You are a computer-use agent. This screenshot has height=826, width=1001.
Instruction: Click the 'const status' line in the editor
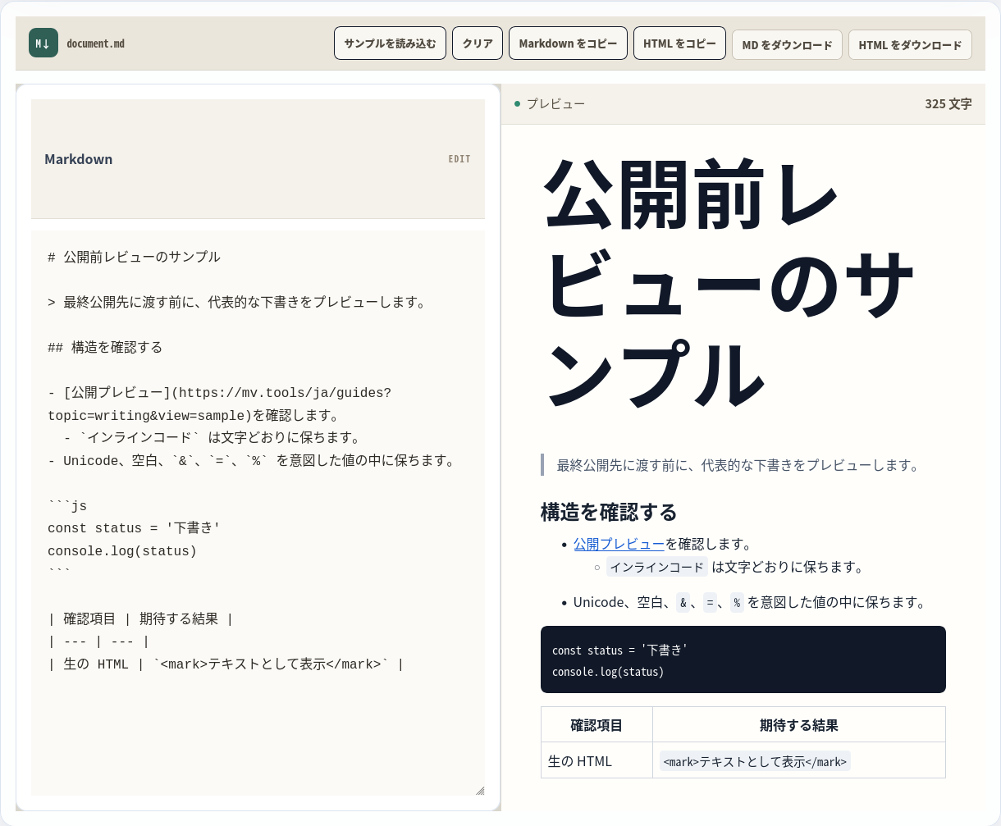point(134,528)
